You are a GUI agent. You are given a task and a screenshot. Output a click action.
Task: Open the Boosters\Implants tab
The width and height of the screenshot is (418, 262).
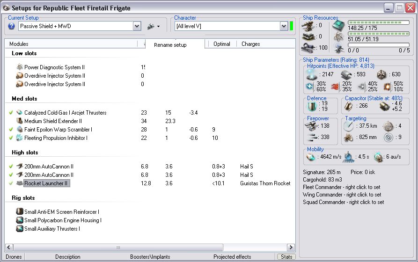click(150, 257)
